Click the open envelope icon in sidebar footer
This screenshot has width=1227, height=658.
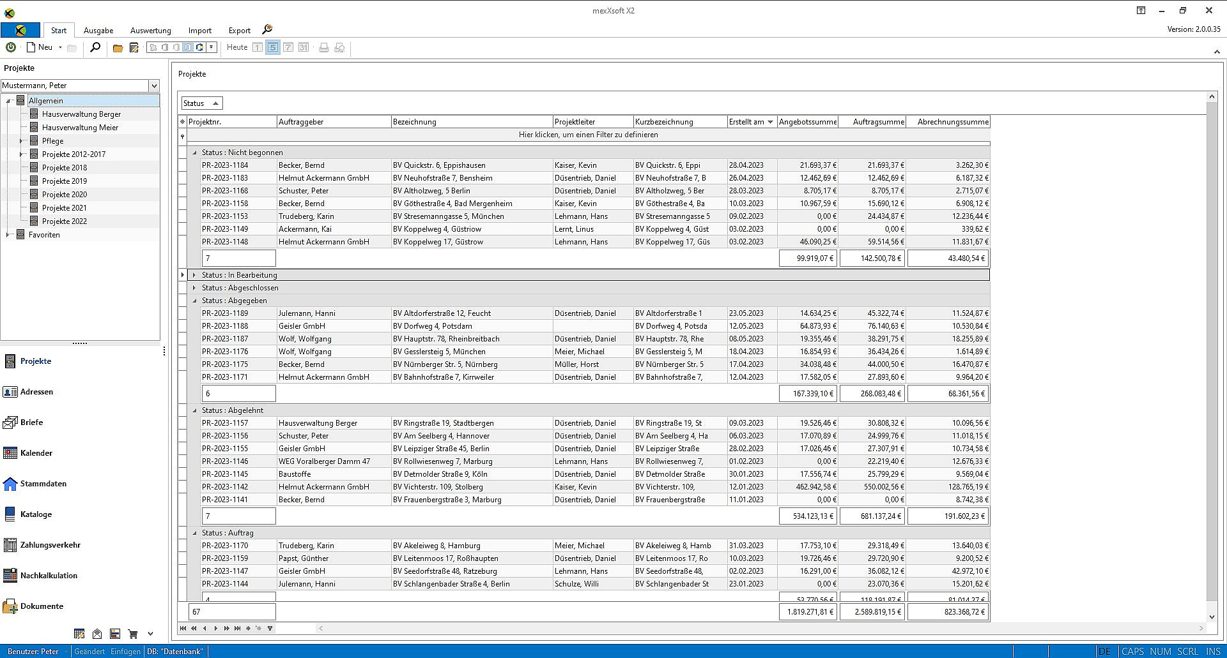[x=97, y=634]
